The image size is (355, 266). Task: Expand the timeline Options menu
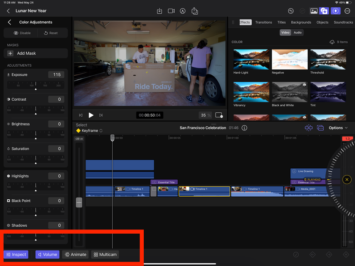click(338, 128)
